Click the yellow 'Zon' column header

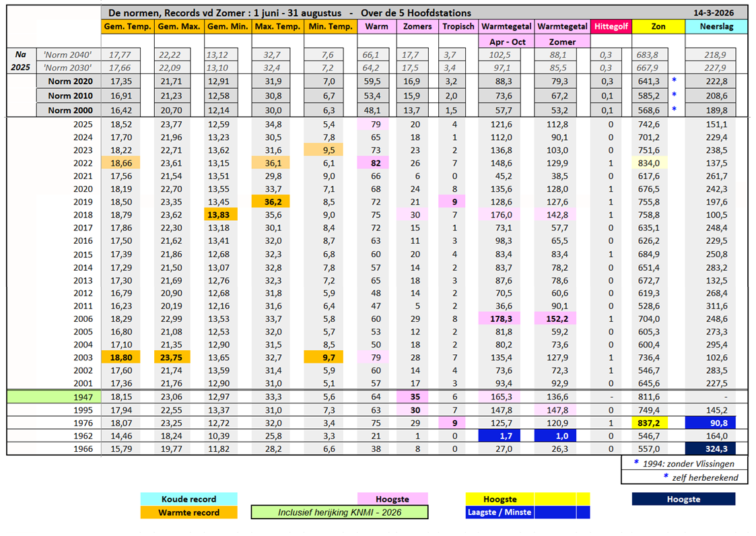click(658, 26)
